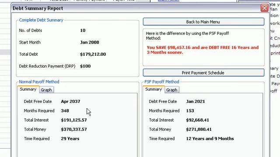The width and height of the screenshot is (280, 157).
Task: Click FSF Time Required 12 Years and 9 Months
Action: tap(210, 139)
